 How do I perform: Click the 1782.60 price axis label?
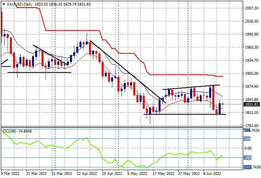[252, 125]
